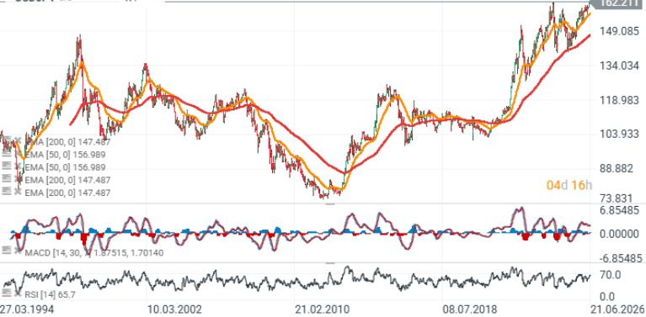Image resolution: width=646 pixels, height=317 pixels.
Task: Open settings for the MACD indicator
Action: point(6,251)
